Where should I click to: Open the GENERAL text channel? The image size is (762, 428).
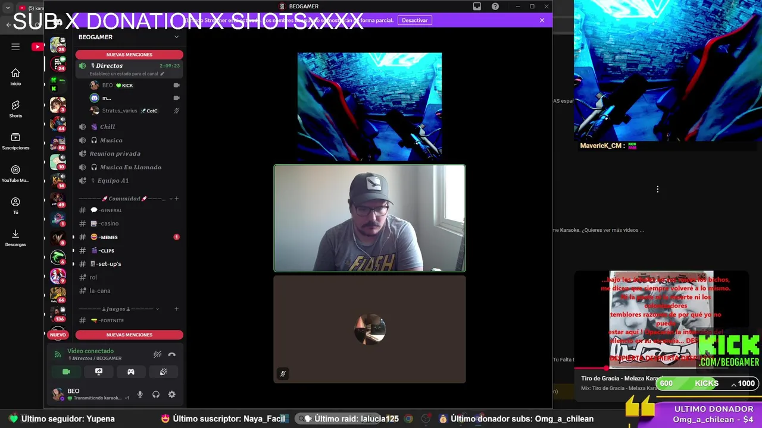click(129, 210)
